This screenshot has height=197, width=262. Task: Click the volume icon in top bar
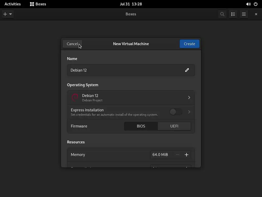pos(248,4)
